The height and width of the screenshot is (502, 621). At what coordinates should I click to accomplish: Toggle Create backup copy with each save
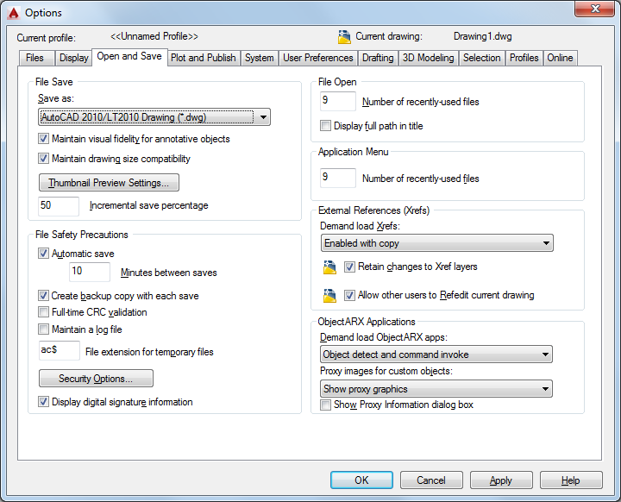(x=43, y=296)
